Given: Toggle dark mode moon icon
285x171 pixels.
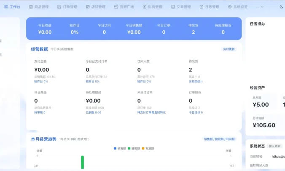Looking at the screenshot, I should (x=281, y=7).
